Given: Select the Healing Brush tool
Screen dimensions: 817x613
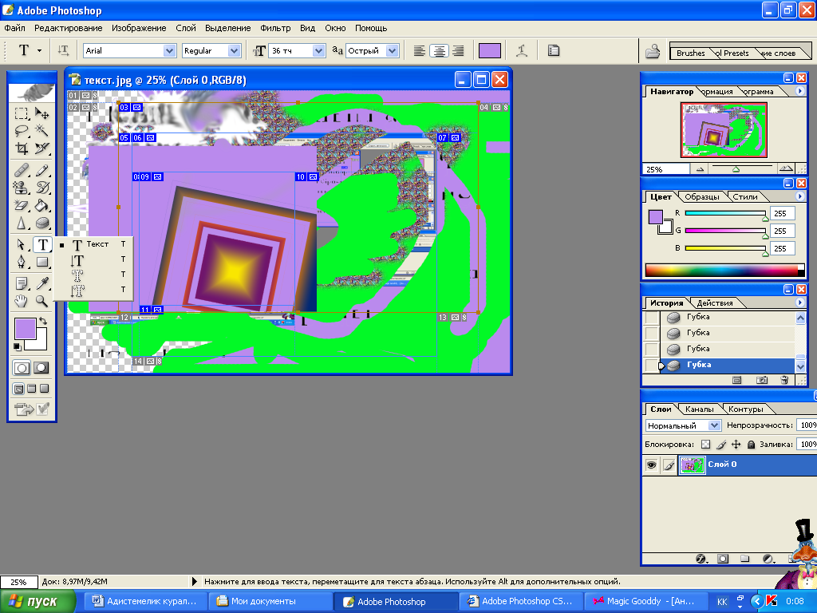Looking at the screenshot, I should [x=22, y=170].
